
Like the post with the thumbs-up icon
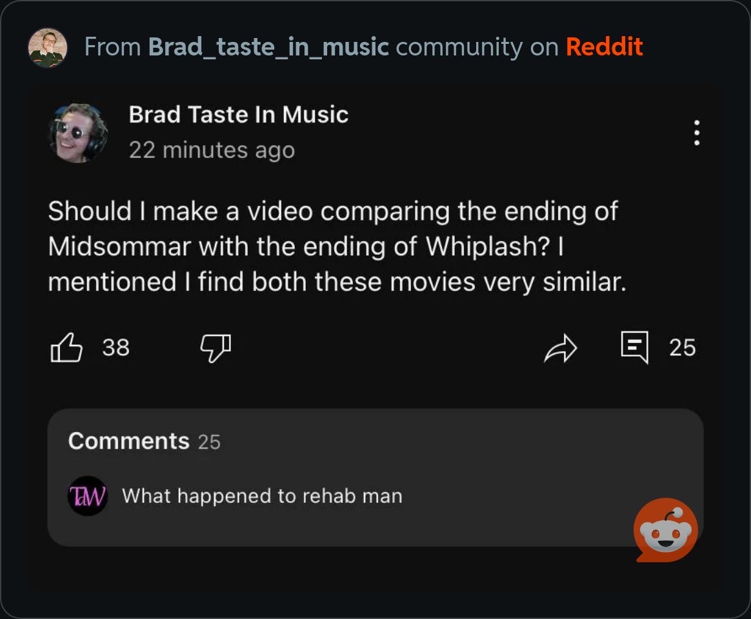point(66,348)
